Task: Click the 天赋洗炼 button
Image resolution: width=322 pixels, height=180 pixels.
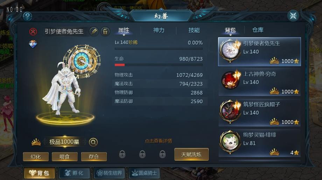Action: [191, 155]
